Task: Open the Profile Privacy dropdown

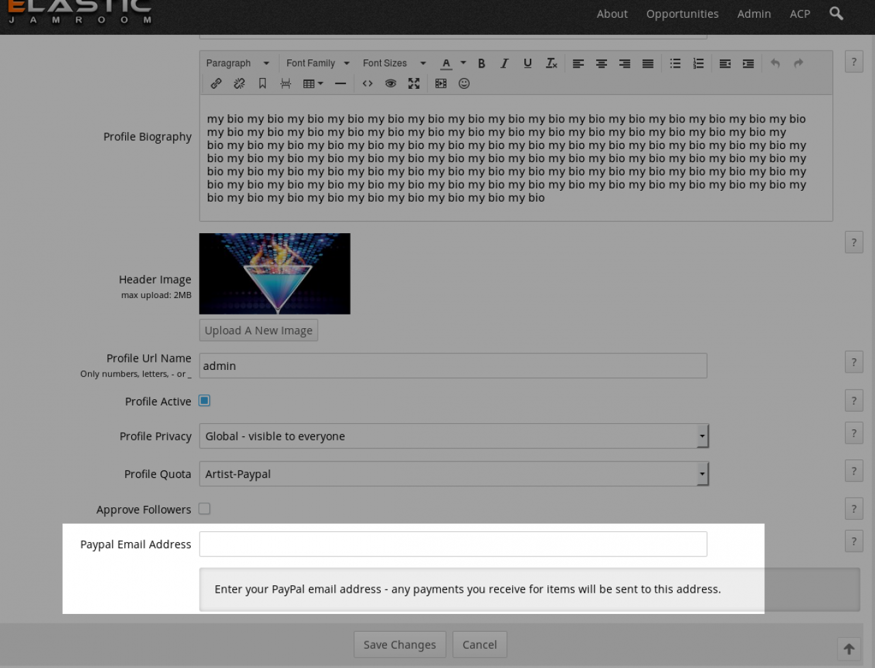Action: (453, 436)
